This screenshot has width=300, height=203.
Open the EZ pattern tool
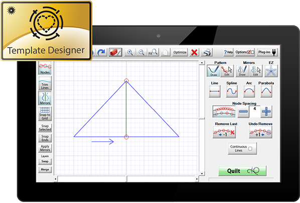pos(271,71)
